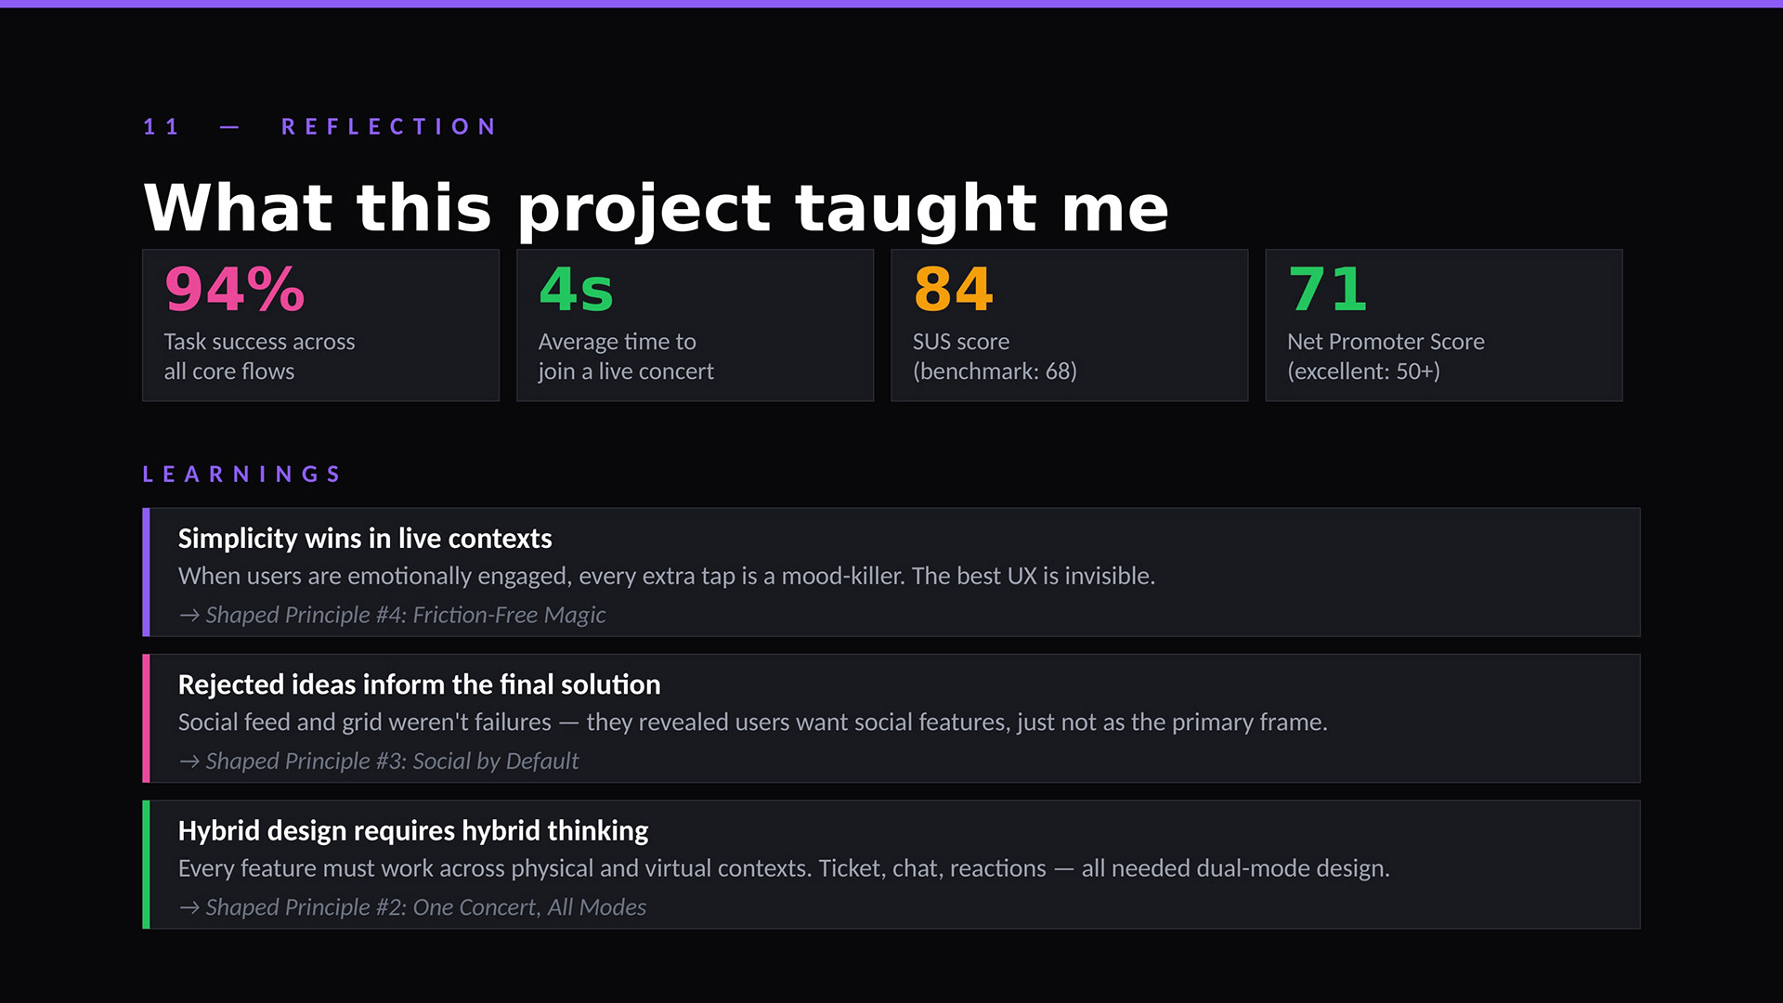Click the LEARNINGS section heading
The width and height of the screenshot is (1783, 1003).
(242, 475)
